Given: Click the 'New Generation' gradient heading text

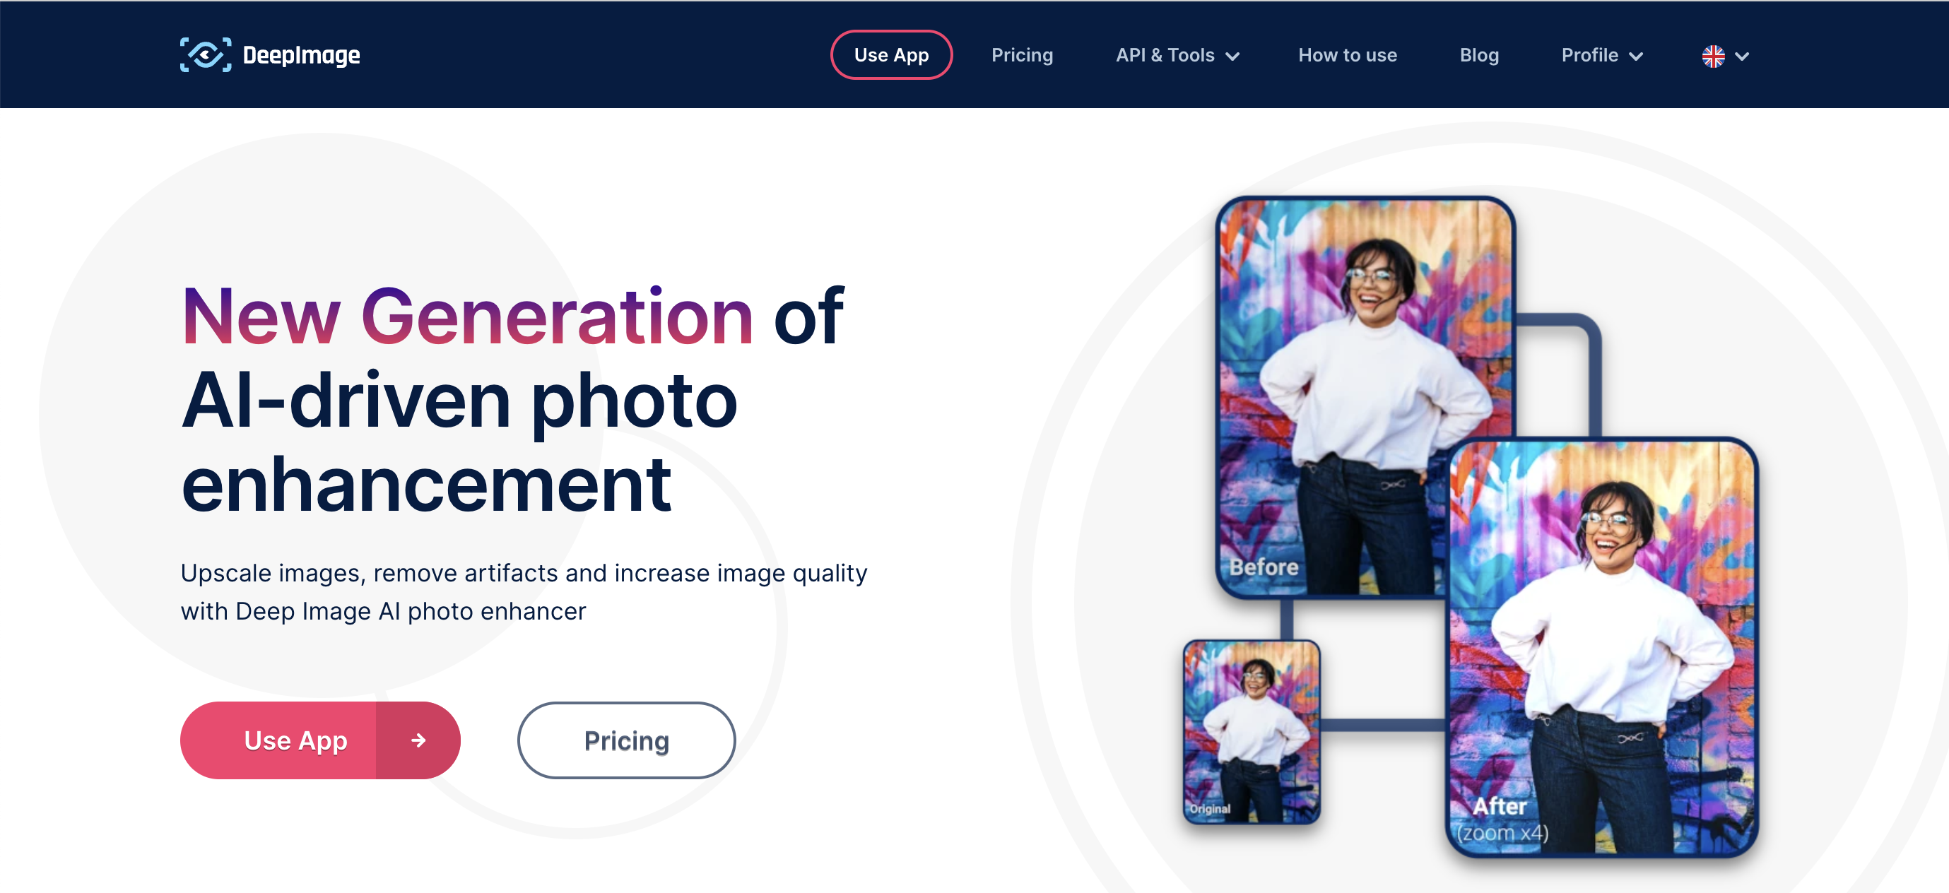Looking at the screenshot, I should tap(467, 316).
